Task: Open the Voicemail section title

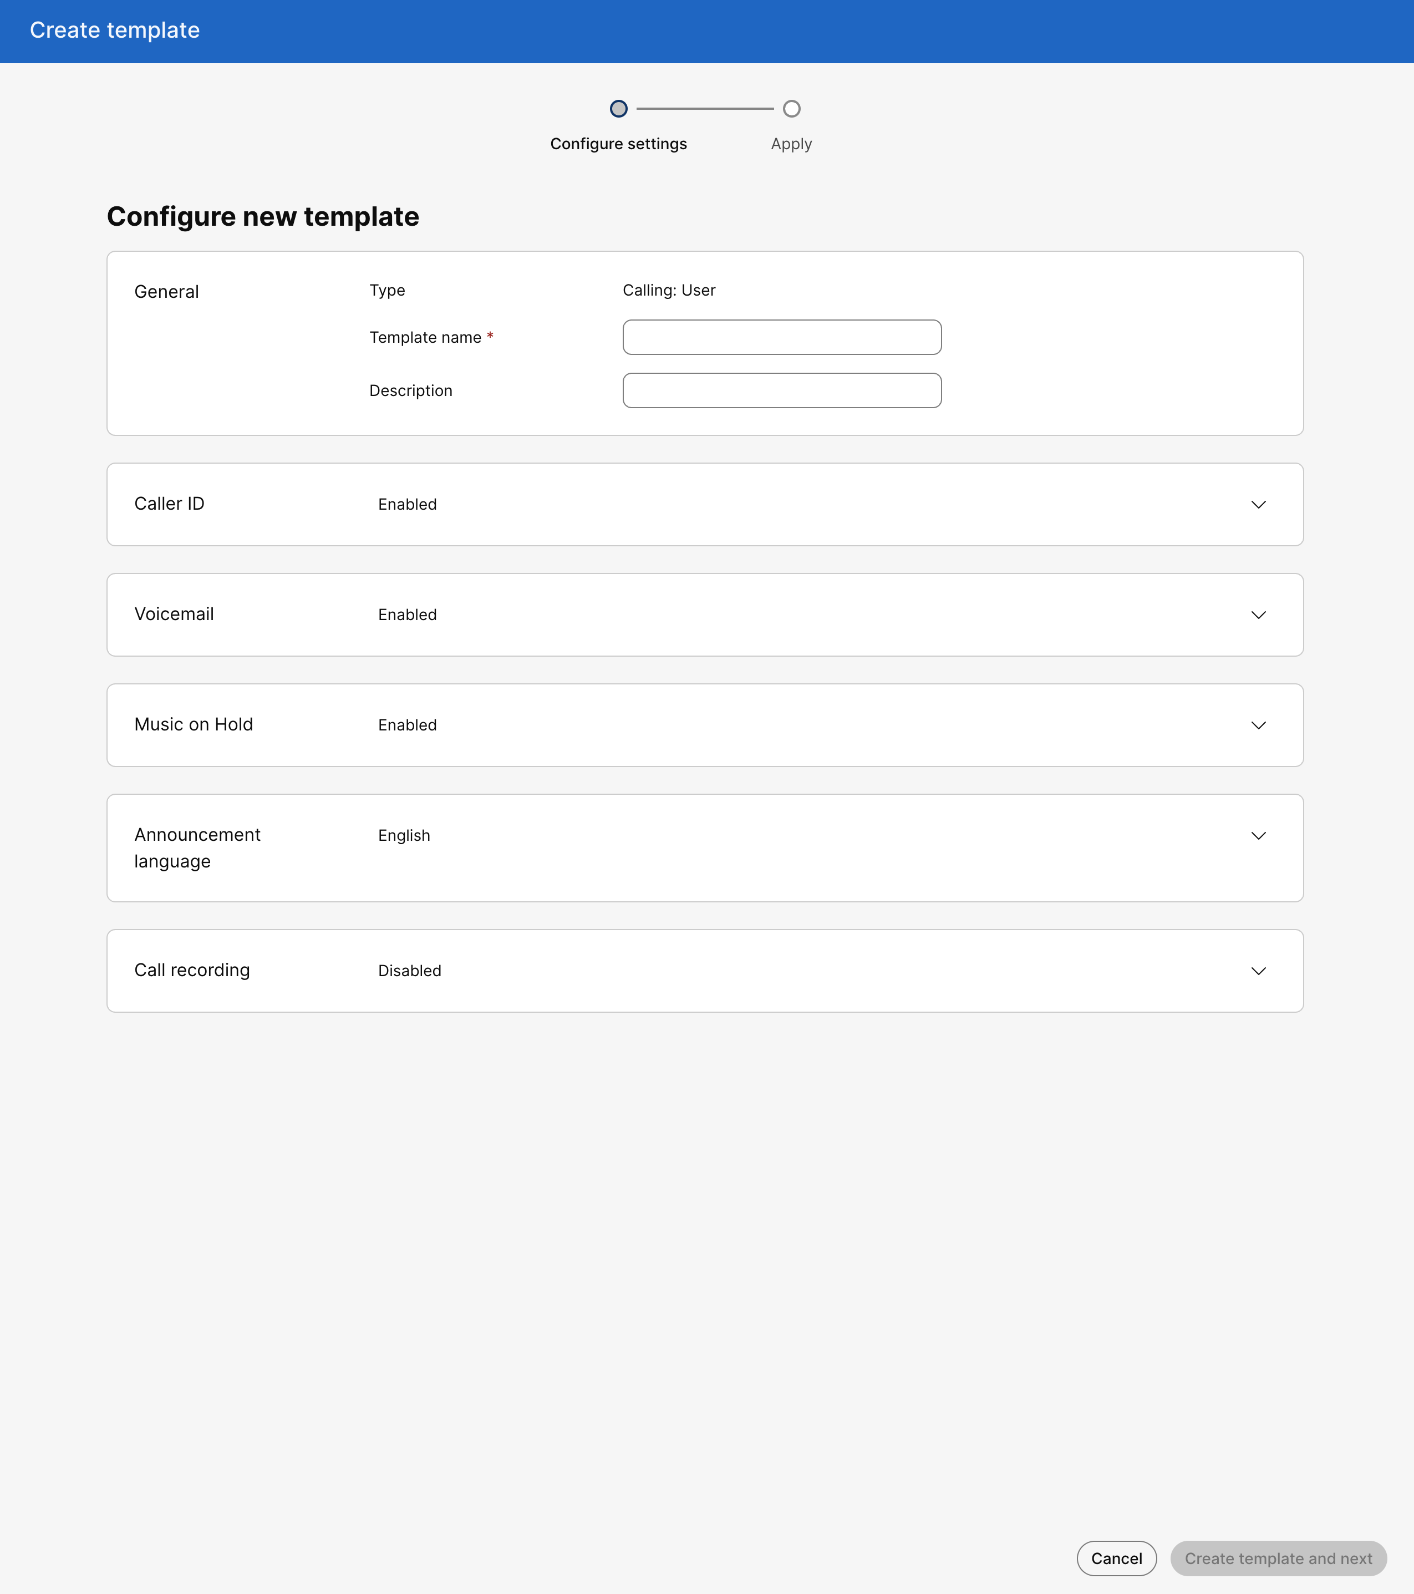Action: (174, 615)
